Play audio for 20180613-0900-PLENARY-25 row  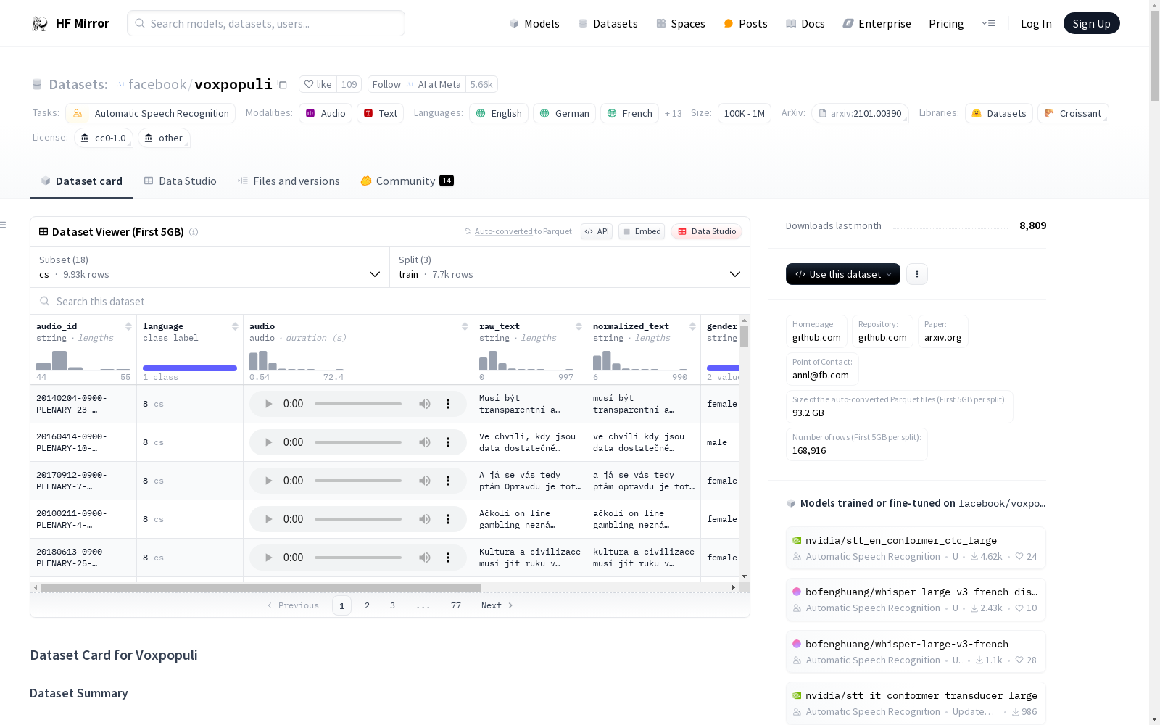click(x=268, y=558)
